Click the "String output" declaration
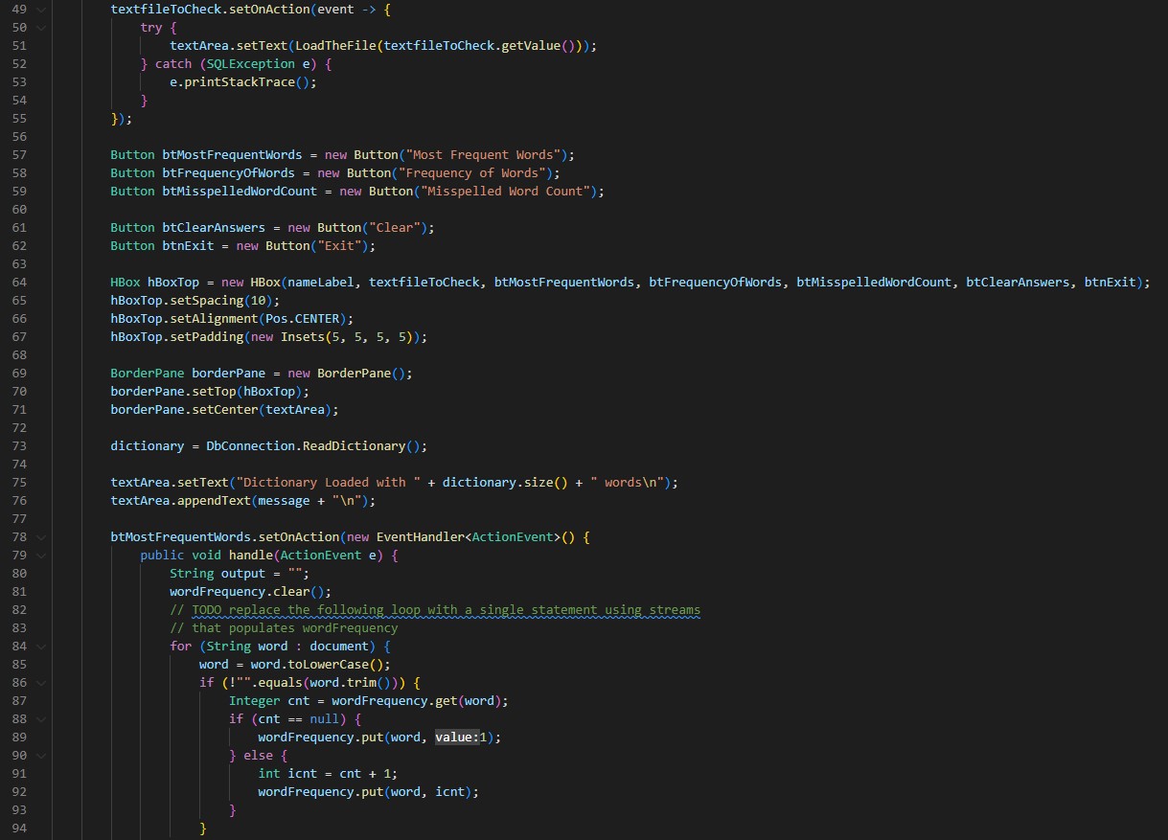1168x840 pixels. pyautogui.click(x=218, y=574)
